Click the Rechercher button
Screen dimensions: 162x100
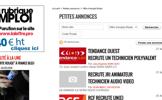click(152, 27)
